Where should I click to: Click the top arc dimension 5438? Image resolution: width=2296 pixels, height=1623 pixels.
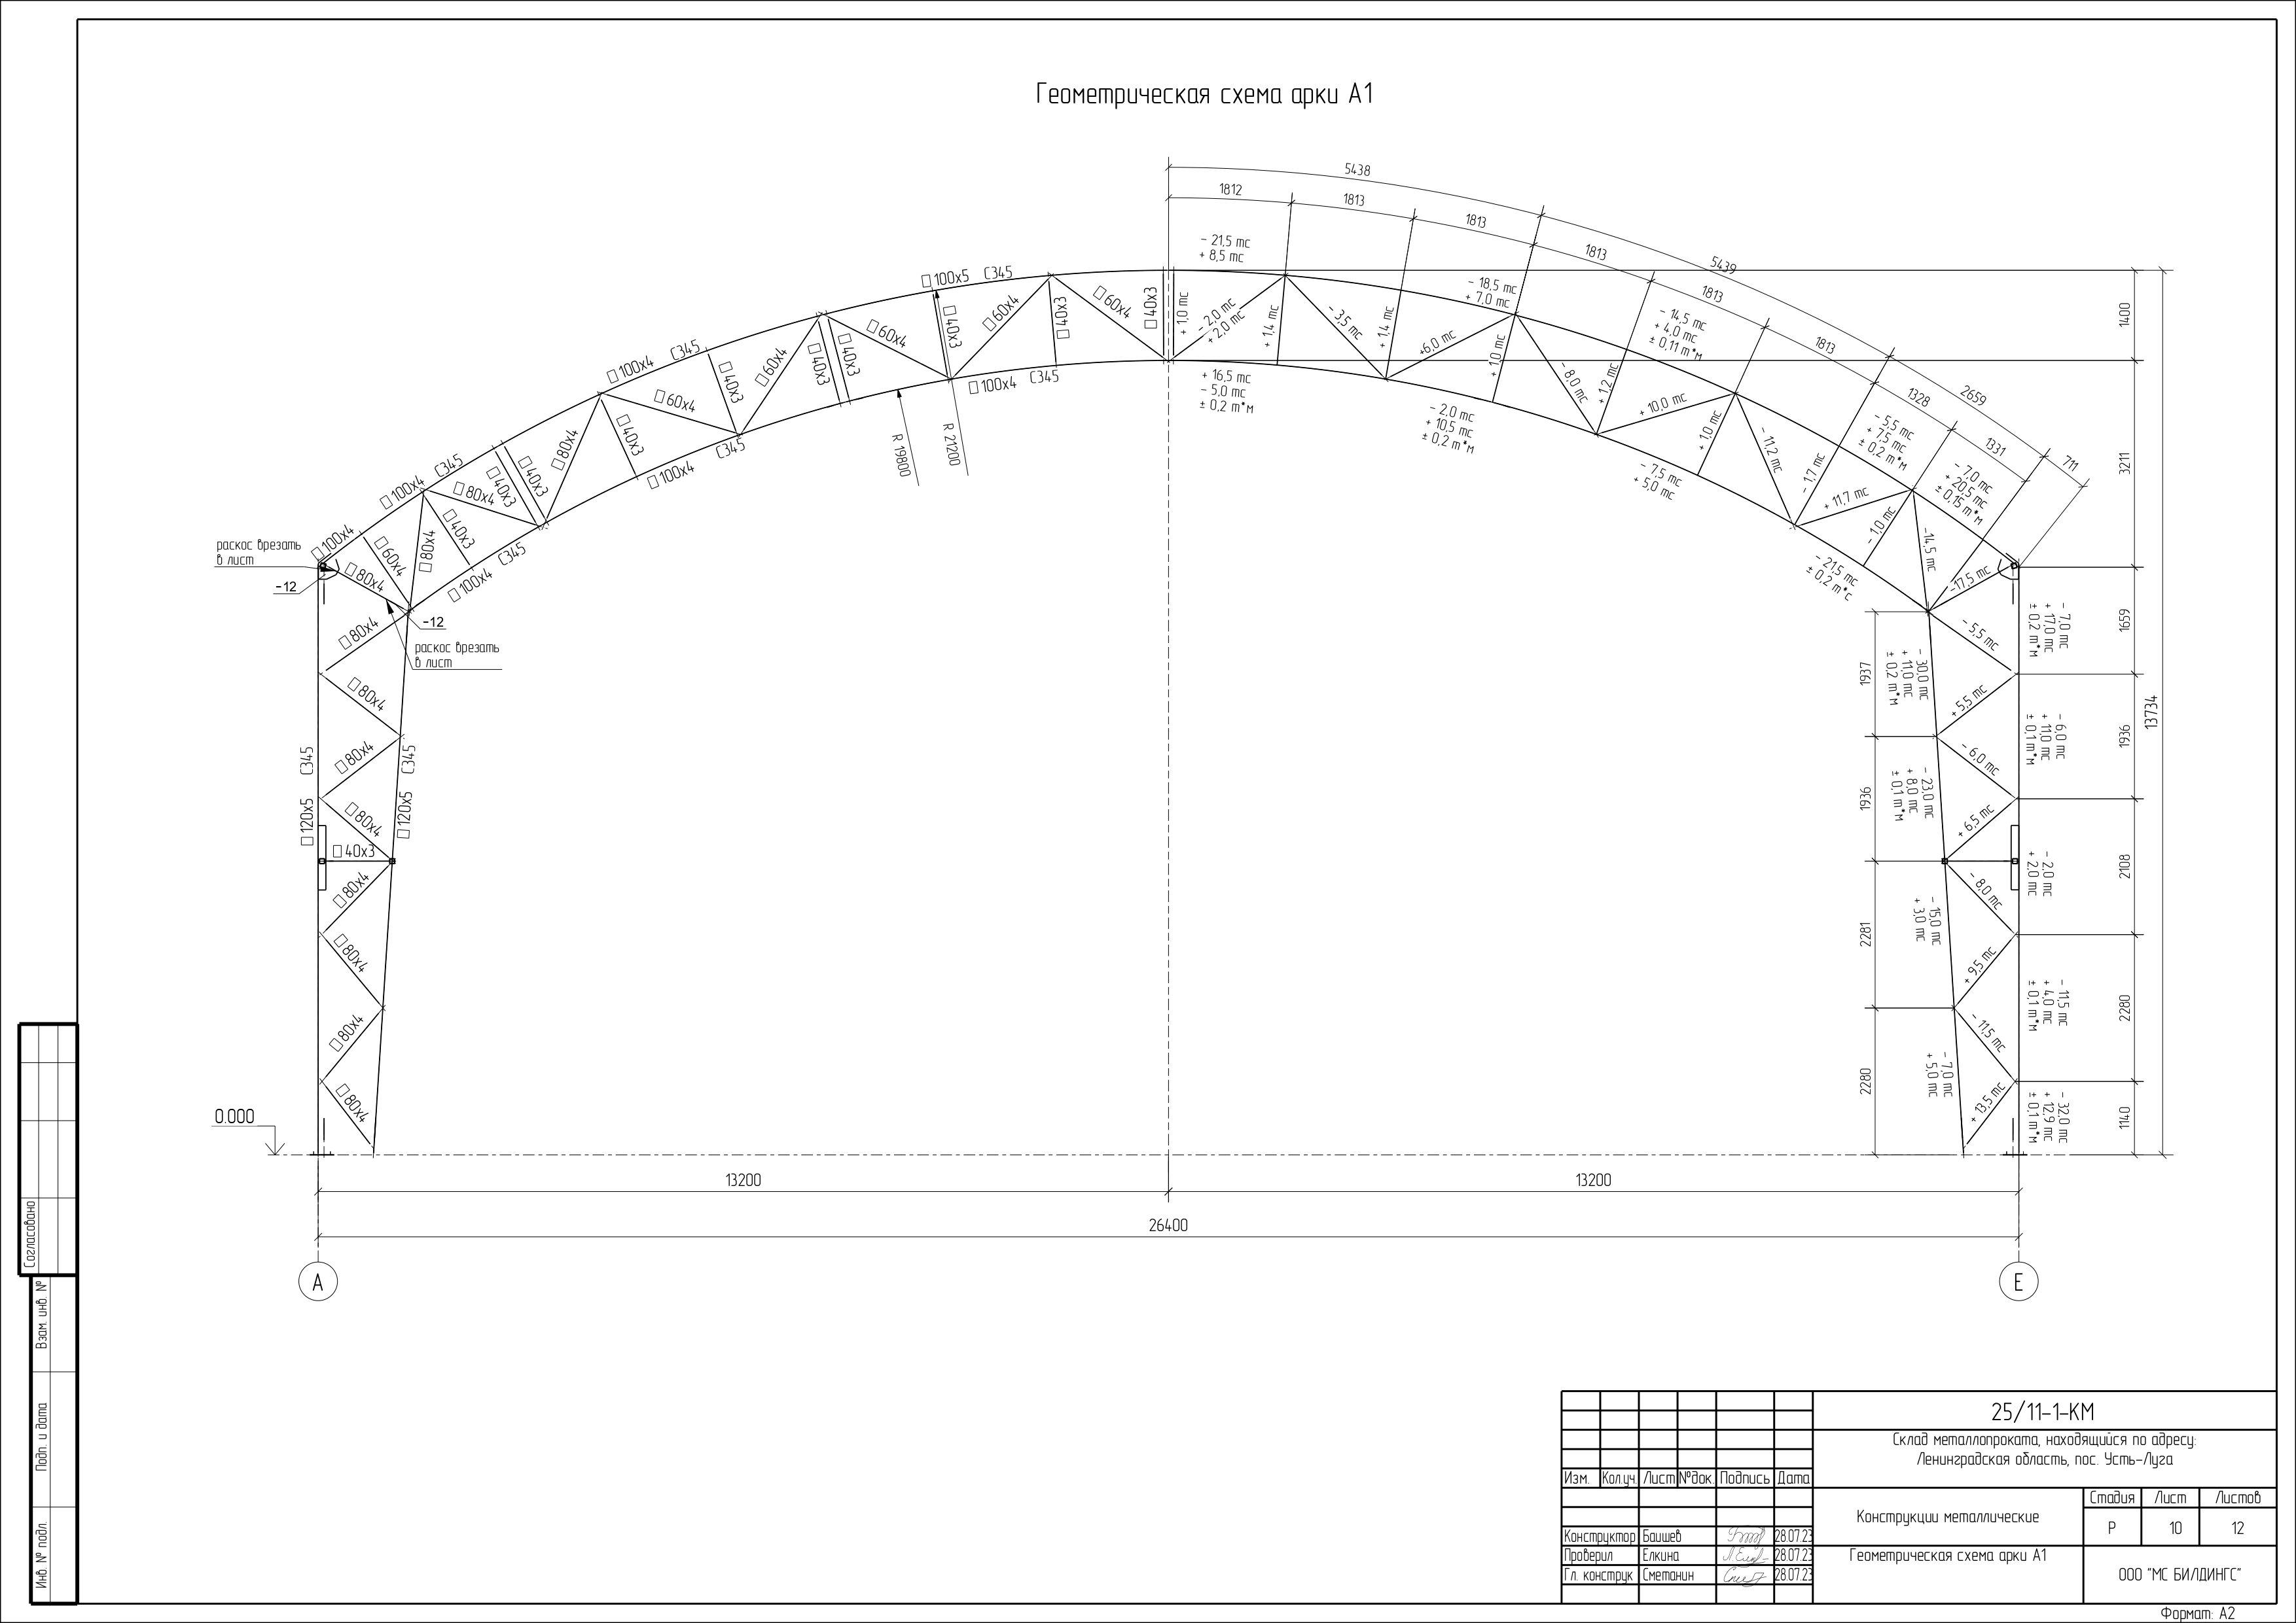(x=1357, y=170)
